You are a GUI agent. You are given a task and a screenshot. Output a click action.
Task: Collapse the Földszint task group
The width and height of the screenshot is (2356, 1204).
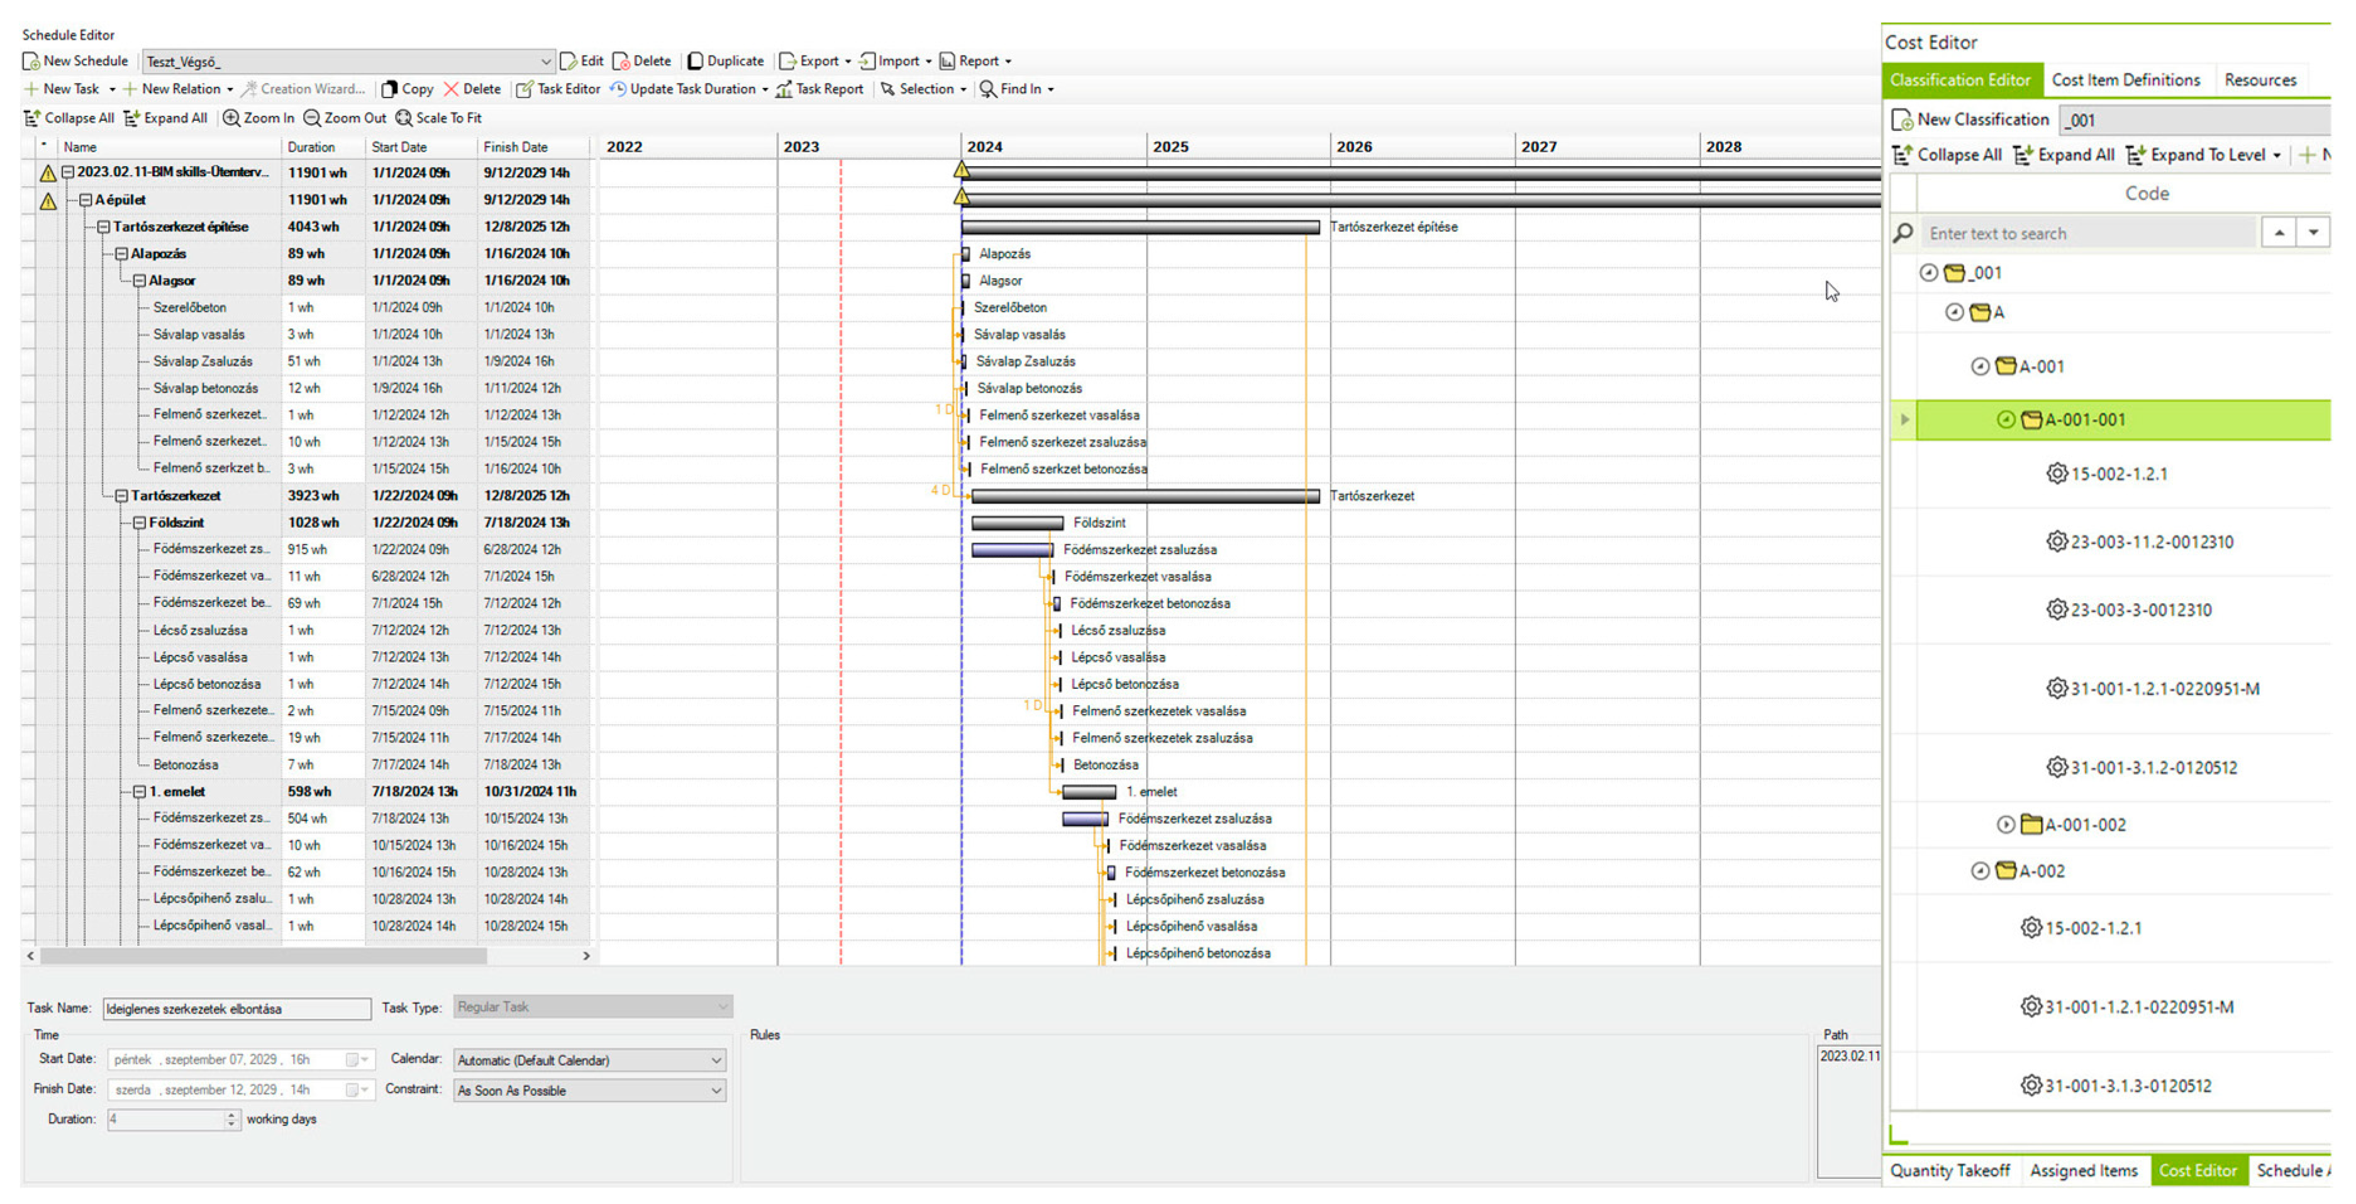(x=139, y=522)
